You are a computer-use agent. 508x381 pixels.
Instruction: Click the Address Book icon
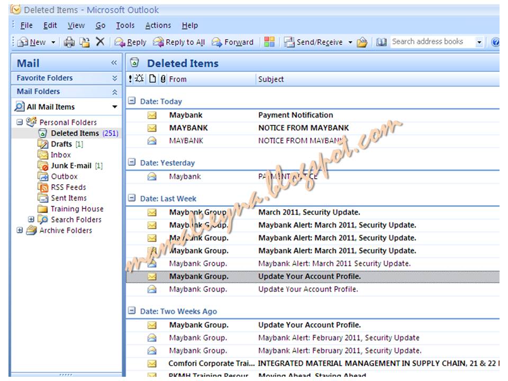click(x=382, y=42)
